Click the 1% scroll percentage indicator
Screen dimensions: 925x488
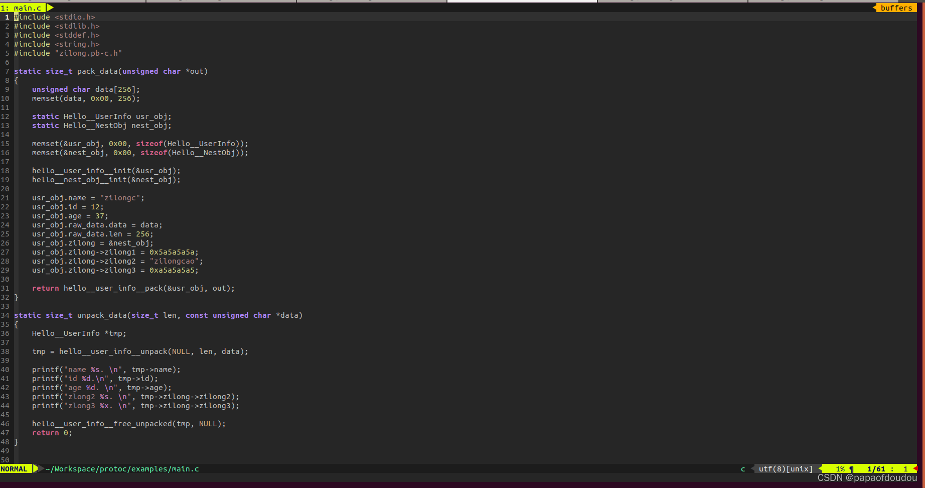click(x=840, y=469)
